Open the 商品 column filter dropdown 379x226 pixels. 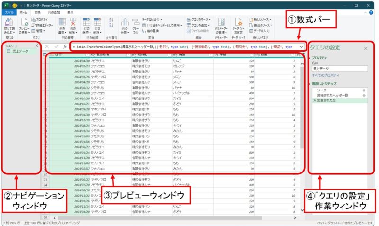pyautogui.click(x=211, y=55)
